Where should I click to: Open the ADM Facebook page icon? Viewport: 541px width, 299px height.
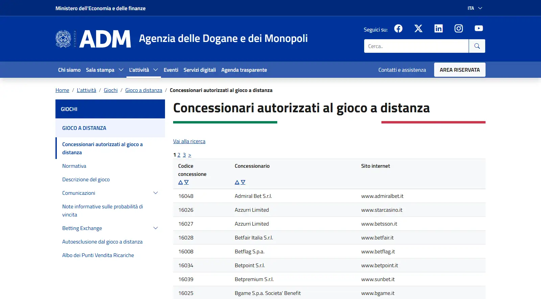point(398,28)
